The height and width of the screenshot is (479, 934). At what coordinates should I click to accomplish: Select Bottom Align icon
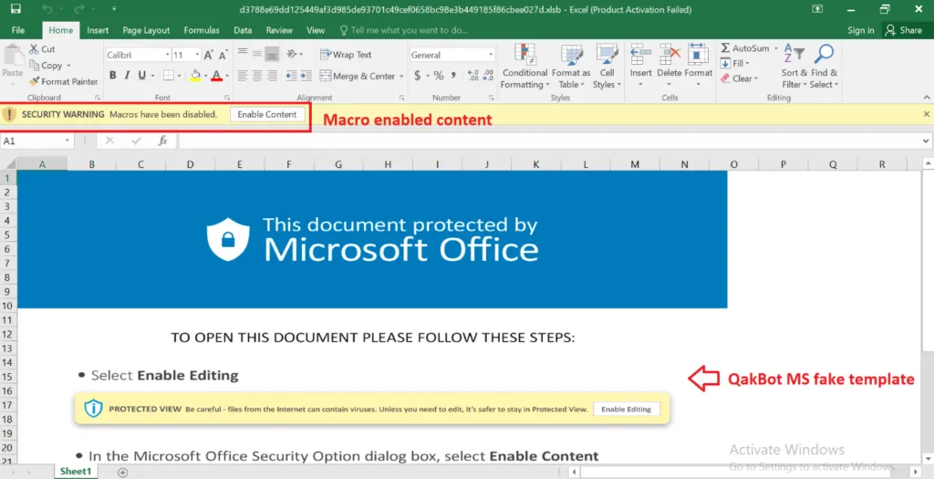tap(272, 54)
